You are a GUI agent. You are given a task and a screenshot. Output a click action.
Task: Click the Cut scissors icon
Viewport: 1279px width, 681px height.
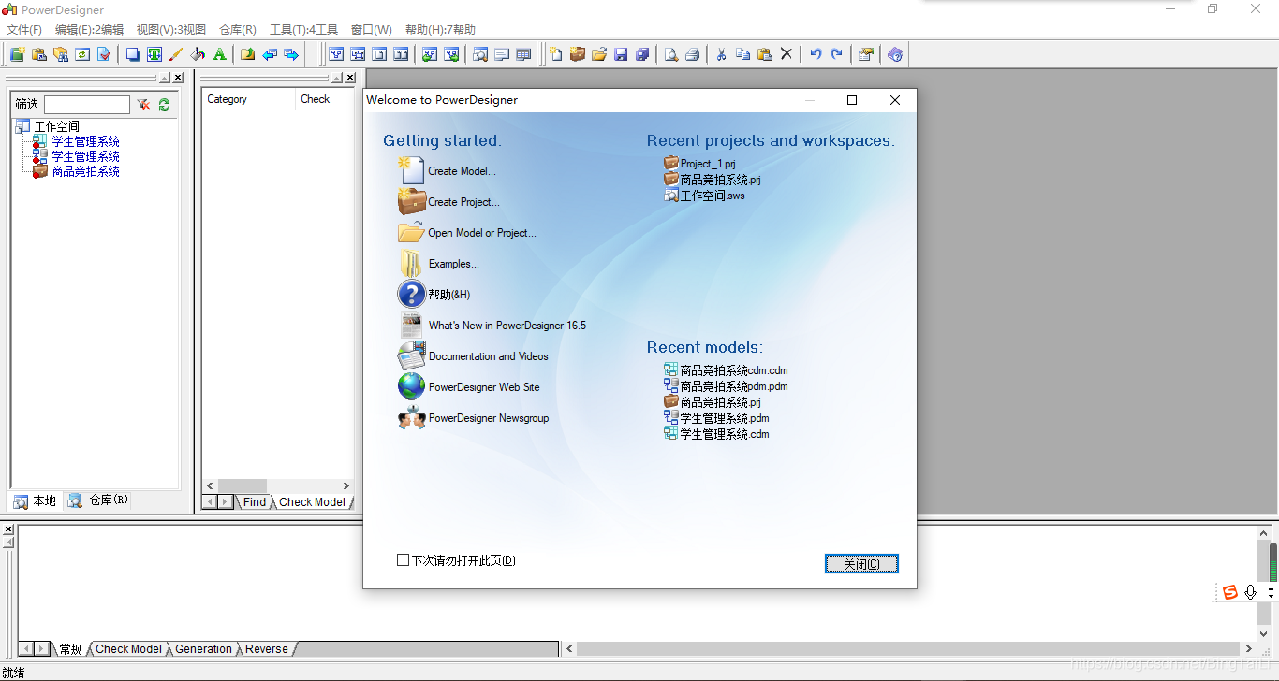pyautogui.click(x=721, y=54)
